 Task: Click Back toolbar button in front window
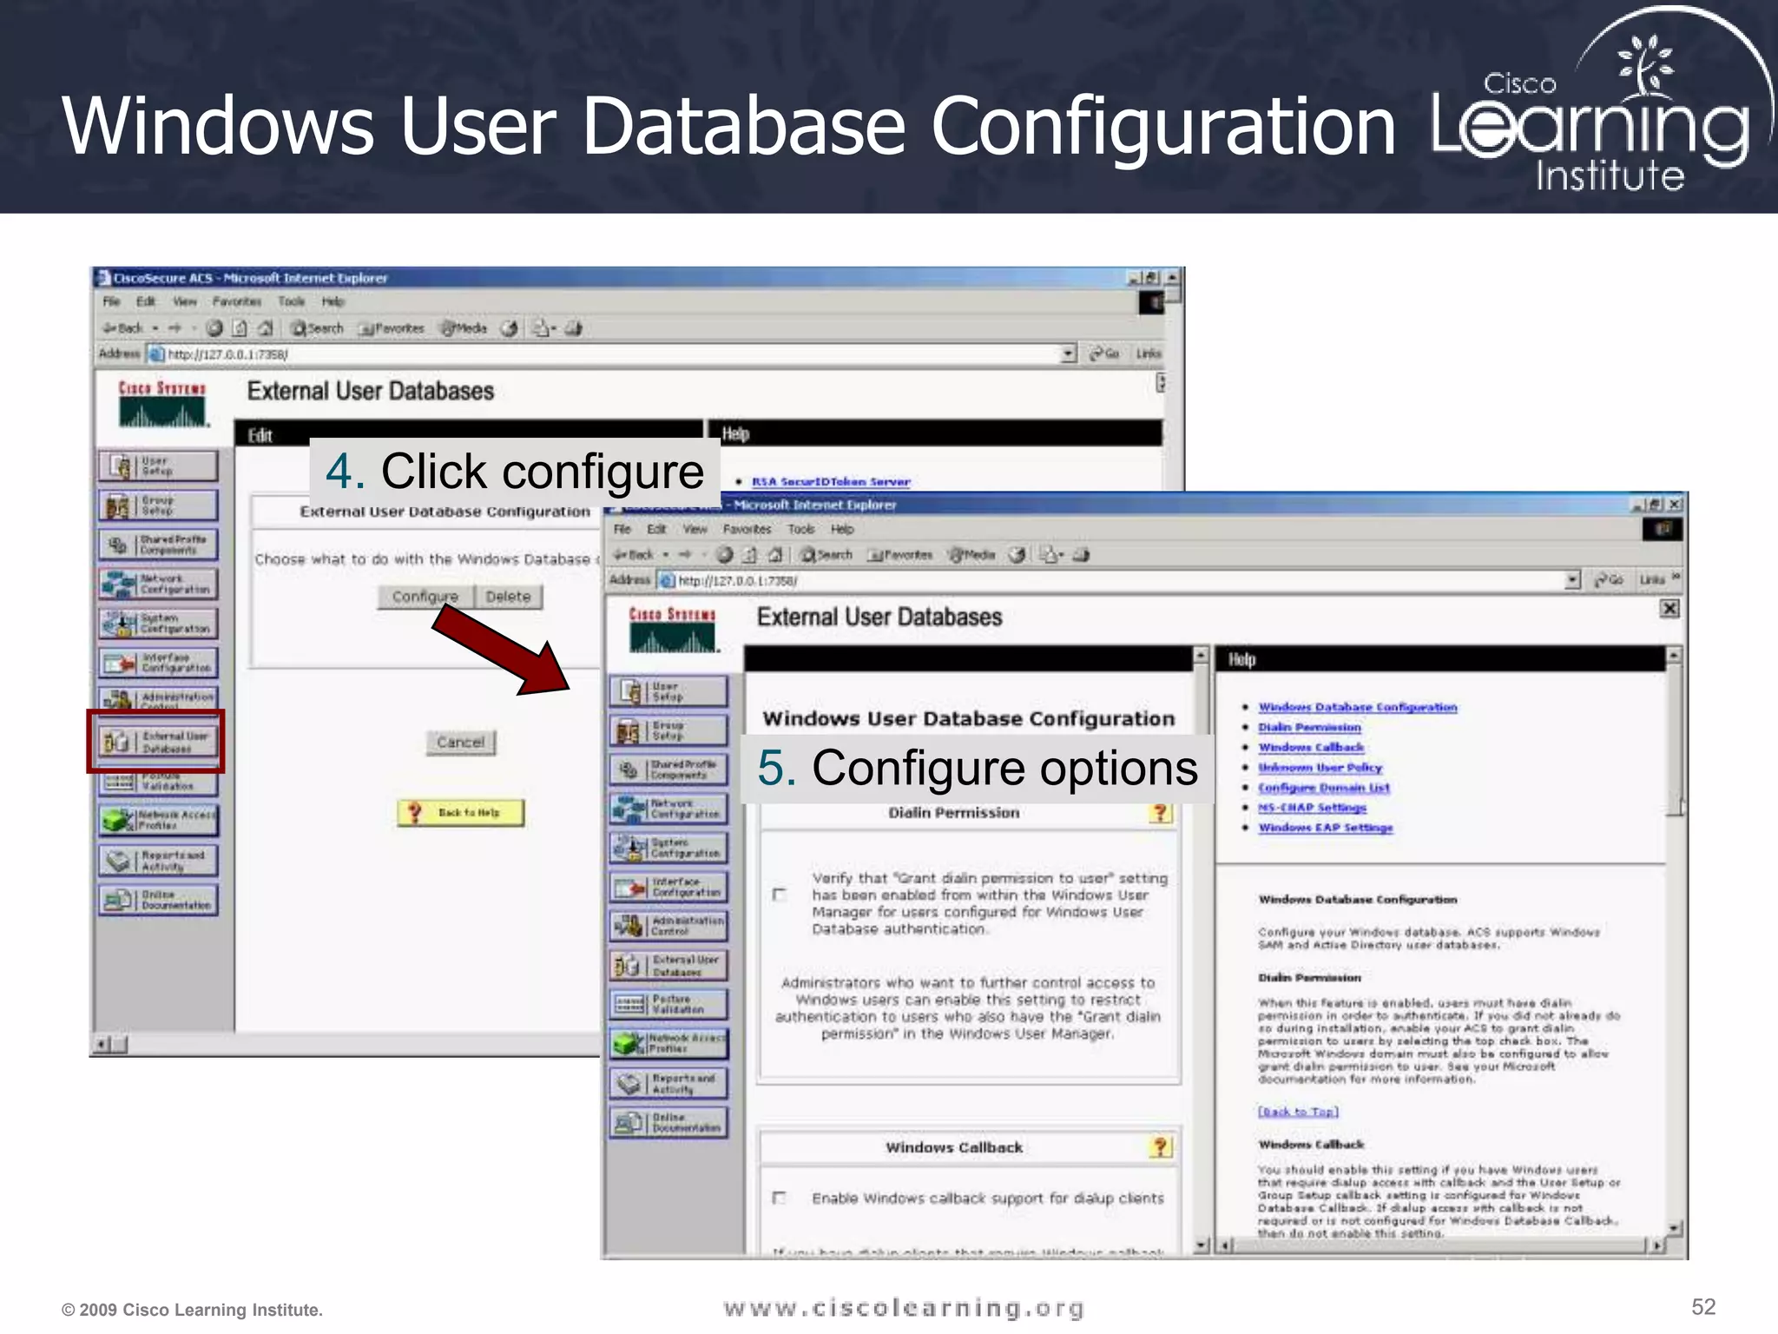pyautogui.click(x=634, y=554)
